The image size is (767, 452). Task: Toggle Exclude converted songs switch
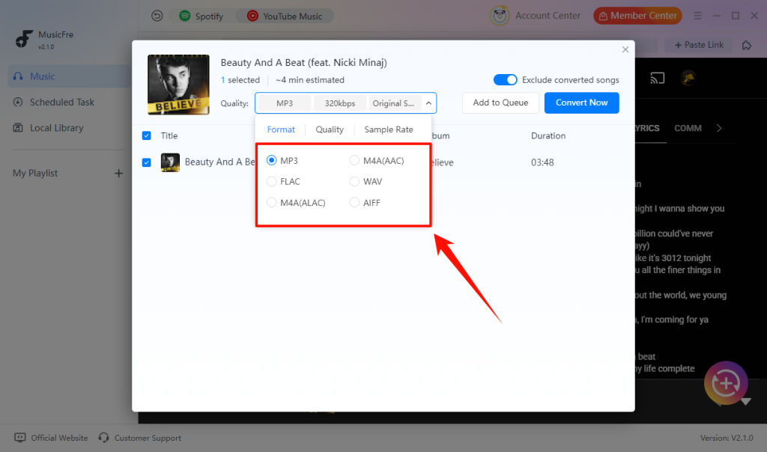coord(505,79)
